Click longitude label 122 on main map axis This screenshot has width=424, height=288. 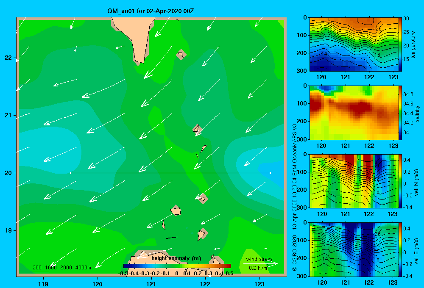[x=205, y=284]
